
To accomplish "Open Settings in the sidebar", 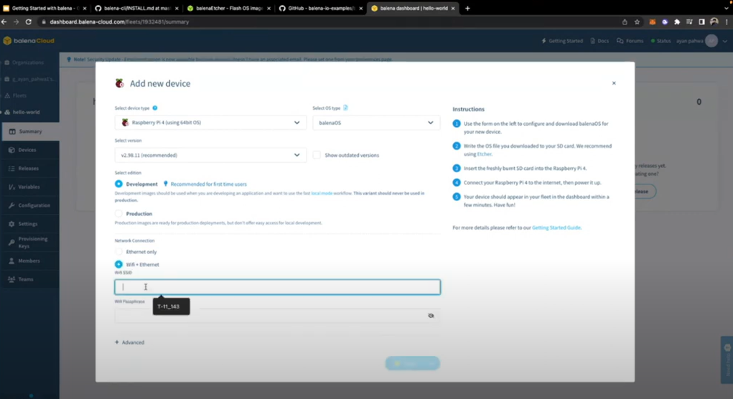I will click(x=29, y=224).
